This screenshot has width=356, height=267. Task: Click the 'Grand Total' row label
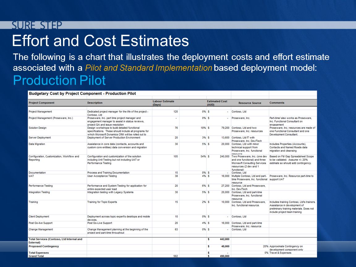36,256
